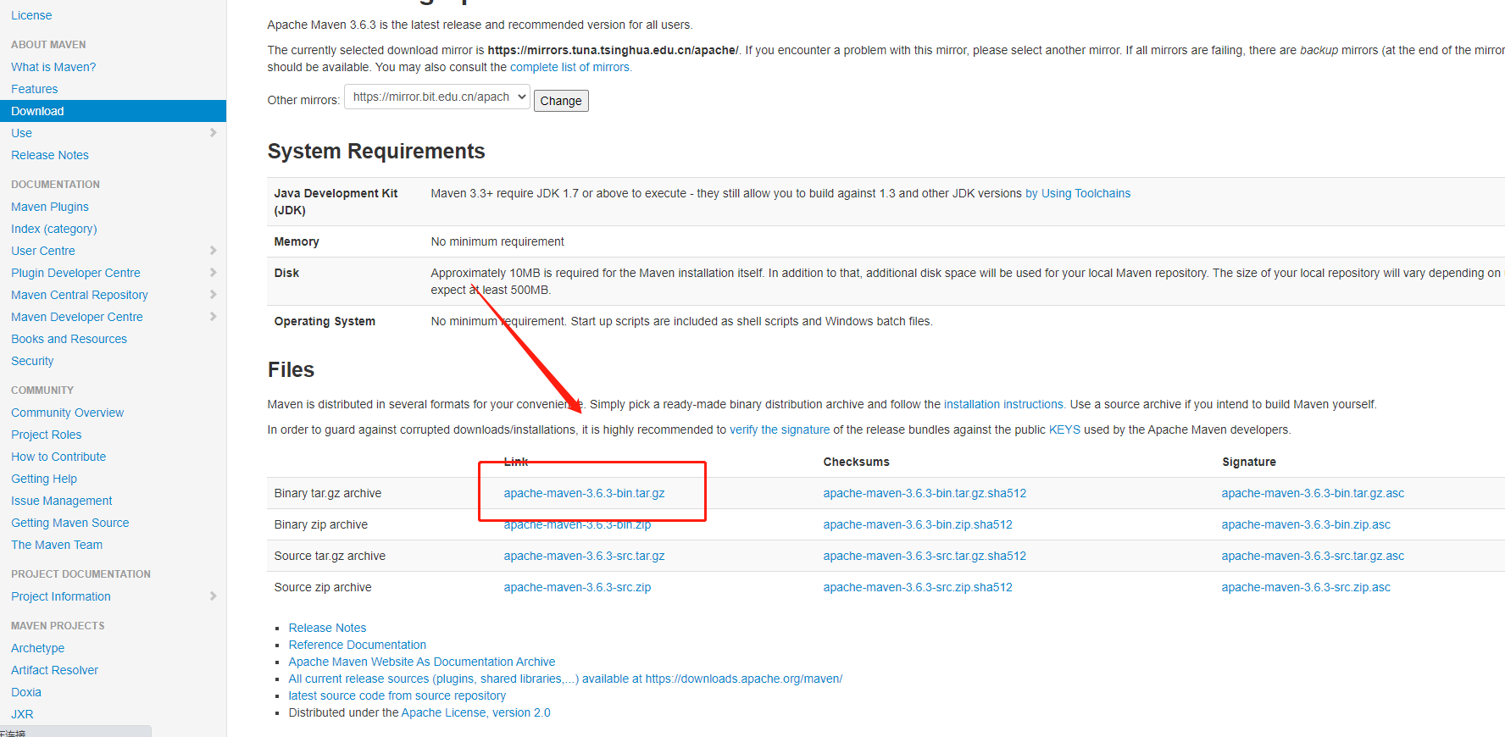The image size is (1505, 737).
Task: Open Community Overview link
Action: point(68,413)
